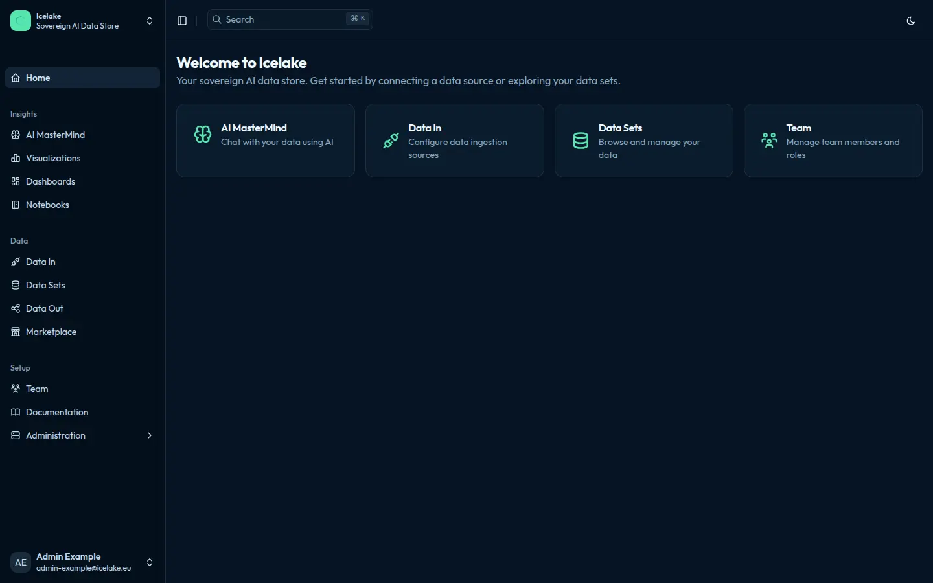Click the Icelake logo in top-left corner
The width and height of the screenshot is (933, 583).
(20, 20)
